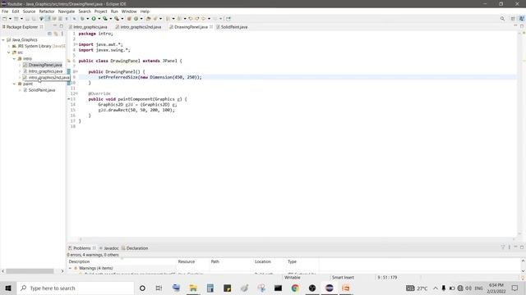
Task: Click the Windows Start button
Action: click(x=8, y=288)
